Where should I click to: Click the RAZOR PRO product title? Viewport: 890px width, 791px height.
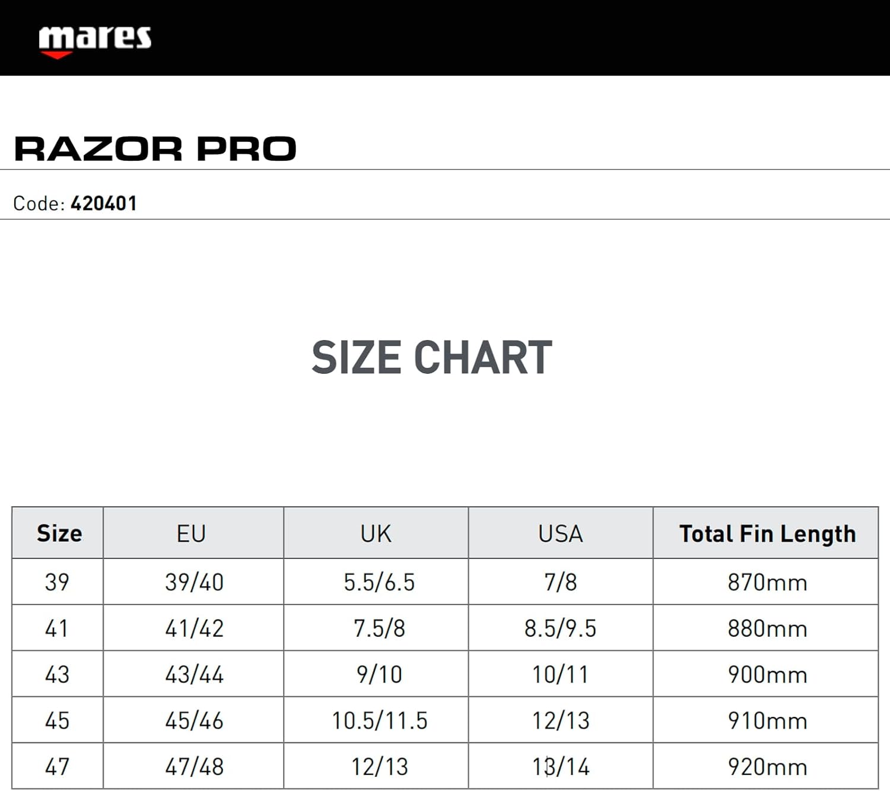[155, 148]
